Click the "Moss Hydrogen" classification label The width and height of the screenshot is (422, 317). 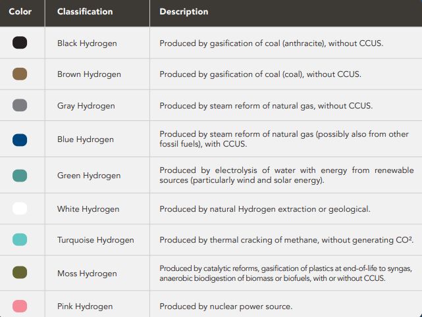(x=87, y=274)
